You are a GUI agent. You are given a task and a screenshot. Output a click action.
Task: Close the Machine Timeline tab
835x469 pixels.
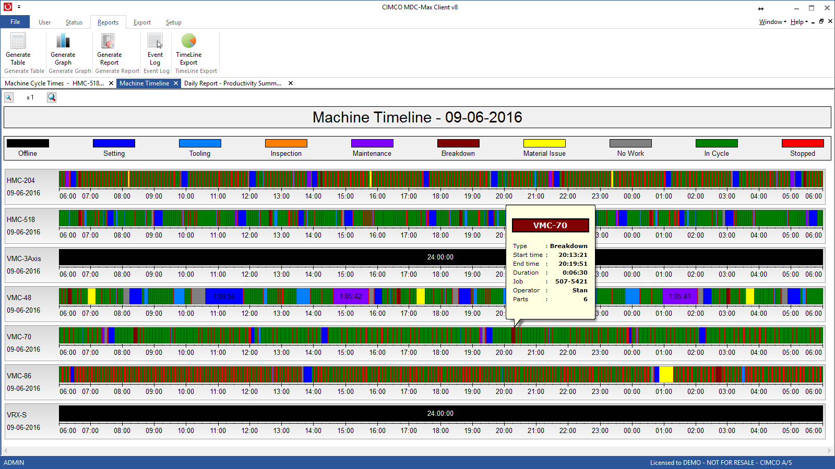point(176,83)
